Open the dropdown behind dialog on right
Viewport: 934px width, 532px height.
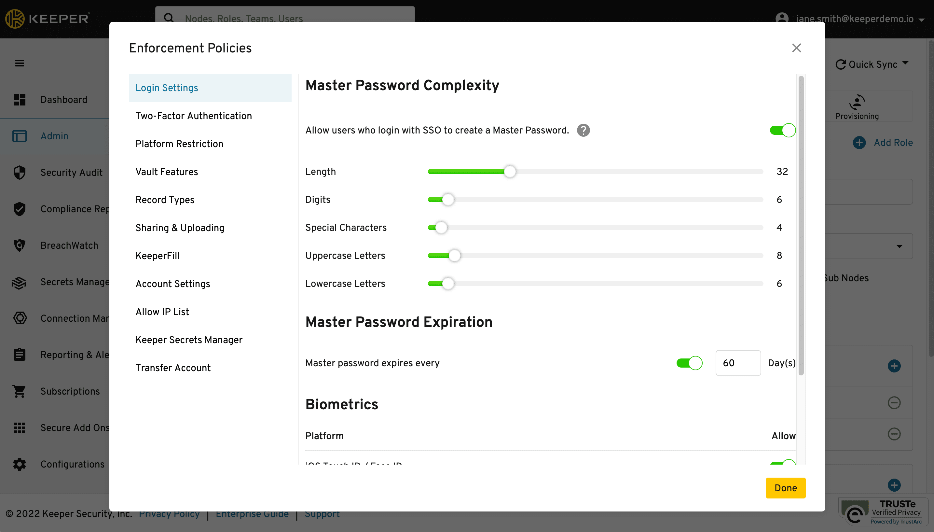[899, 246]
